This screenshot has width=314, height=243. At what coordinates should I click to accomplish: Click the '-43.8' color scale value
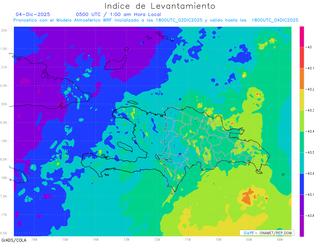click(x=310, y=215)
